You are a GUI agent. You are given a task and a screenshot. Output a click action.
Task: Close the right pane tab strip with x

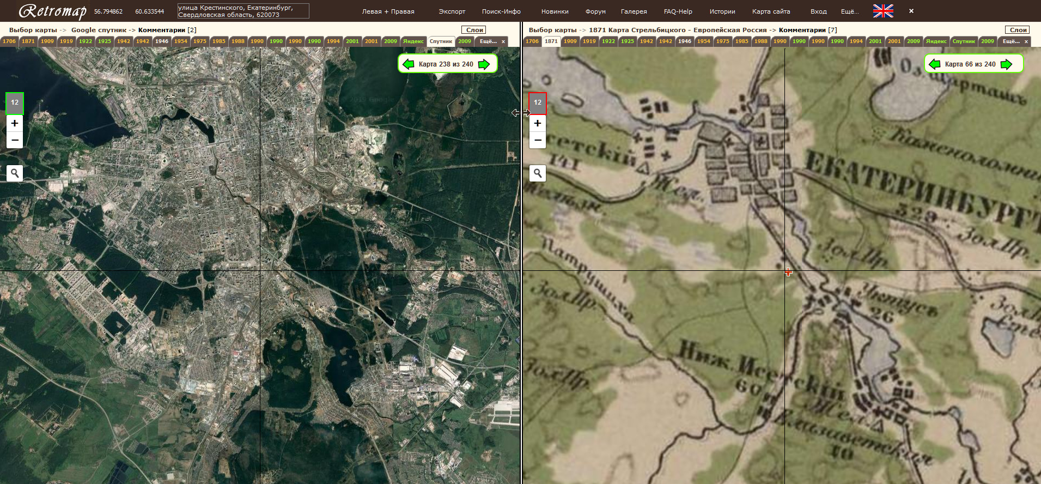coord(1026,41)
